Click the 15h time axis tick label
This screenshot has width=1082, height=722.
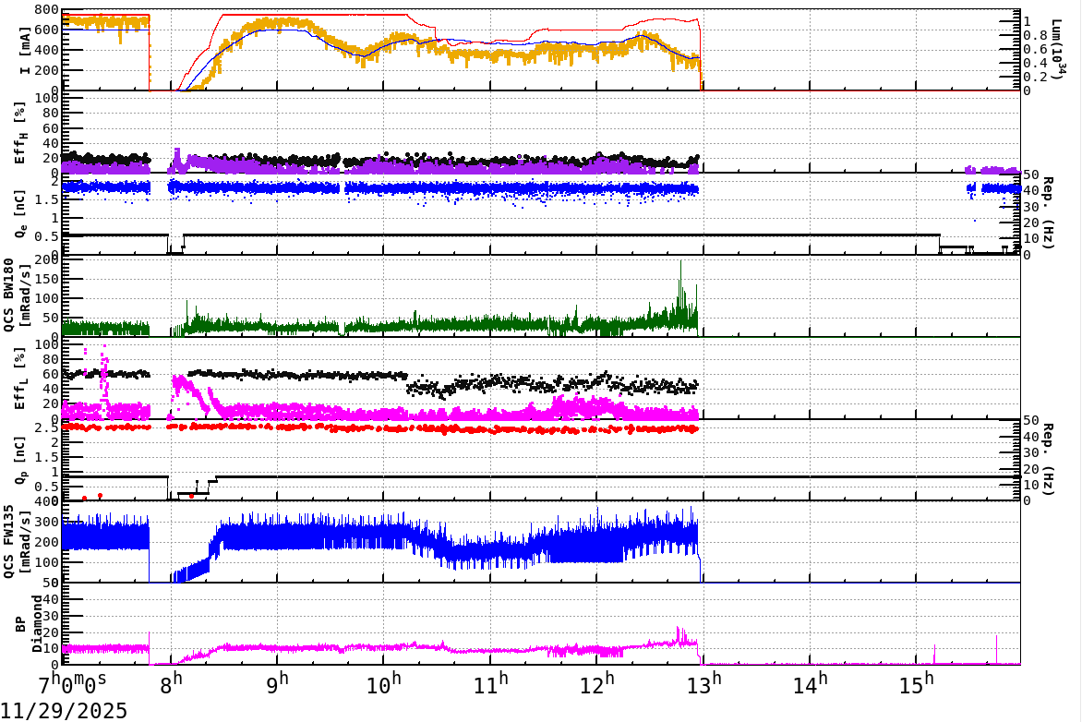(x=915, y=680)
